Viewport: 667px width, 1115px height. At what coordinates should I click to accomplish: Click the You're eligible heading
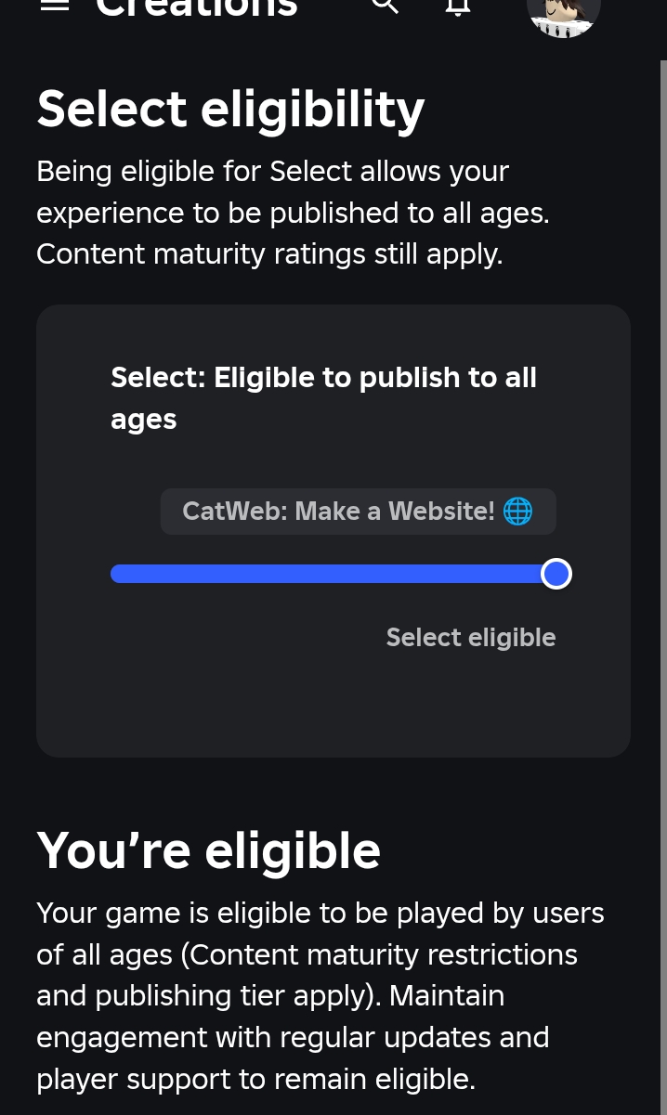point(208,849)
